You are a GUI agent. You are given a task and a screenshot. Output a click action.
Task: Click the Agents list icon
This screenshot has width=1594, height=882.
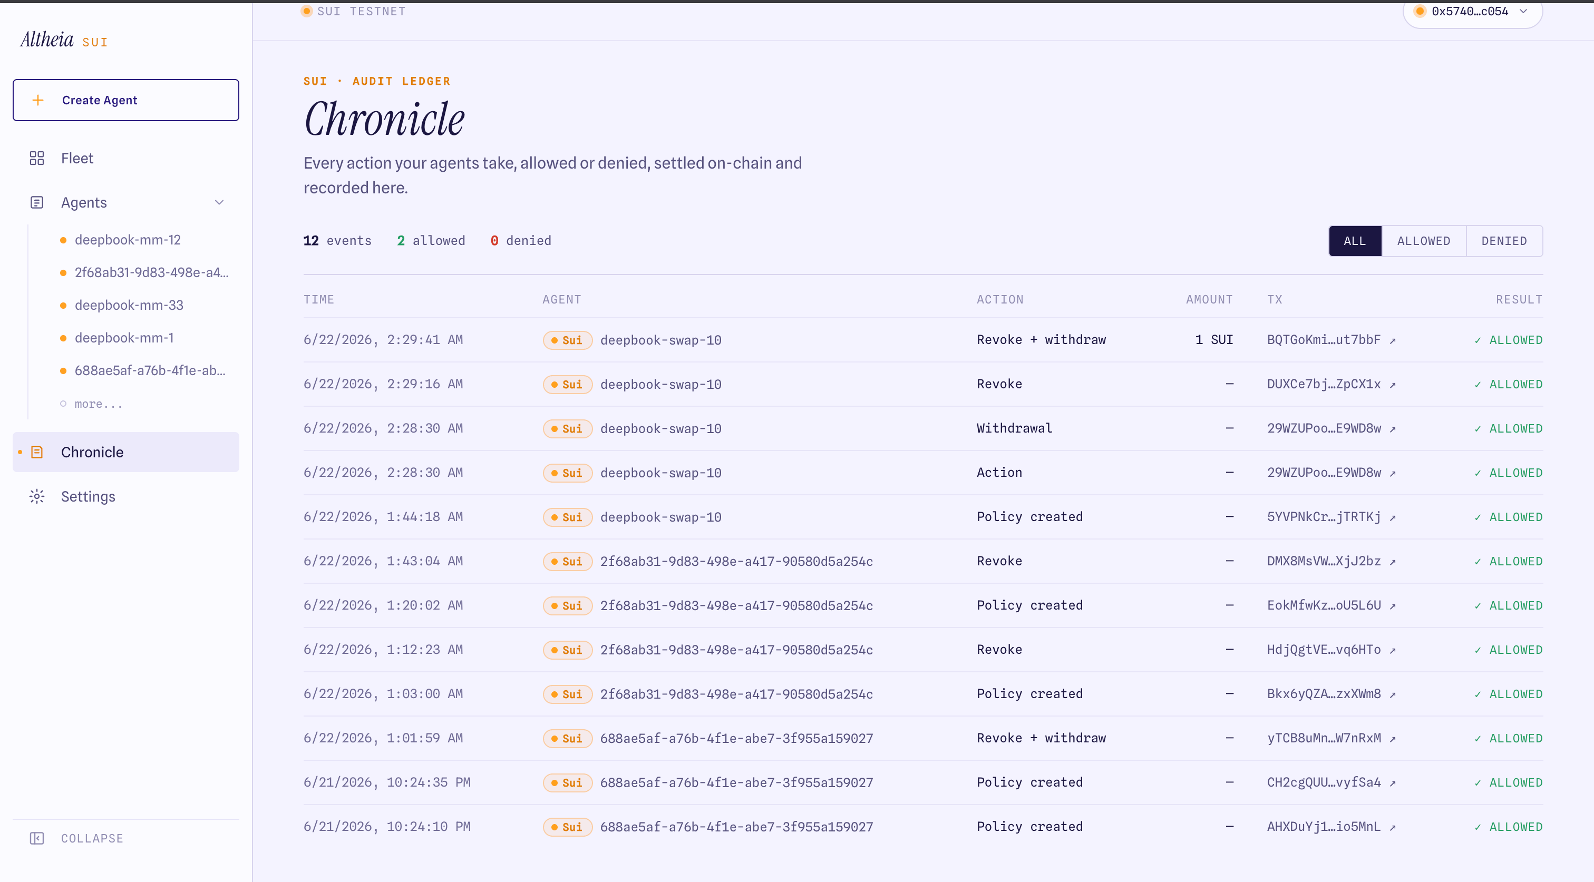click(x=37, y=203)
